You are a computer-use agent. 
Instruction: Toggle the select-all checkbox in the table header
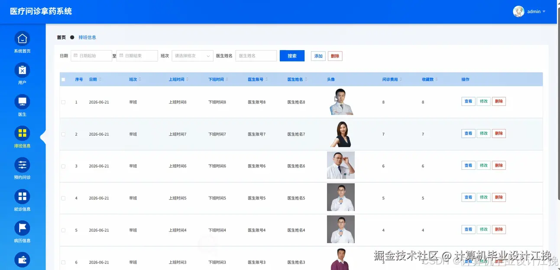tap(63, 79)
